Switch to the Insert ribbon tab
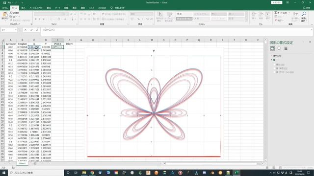 [24, 8]
